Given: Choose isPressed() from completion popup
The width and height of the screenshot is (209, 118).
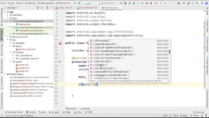Looking at the screenshot, I should click(129, 41).
